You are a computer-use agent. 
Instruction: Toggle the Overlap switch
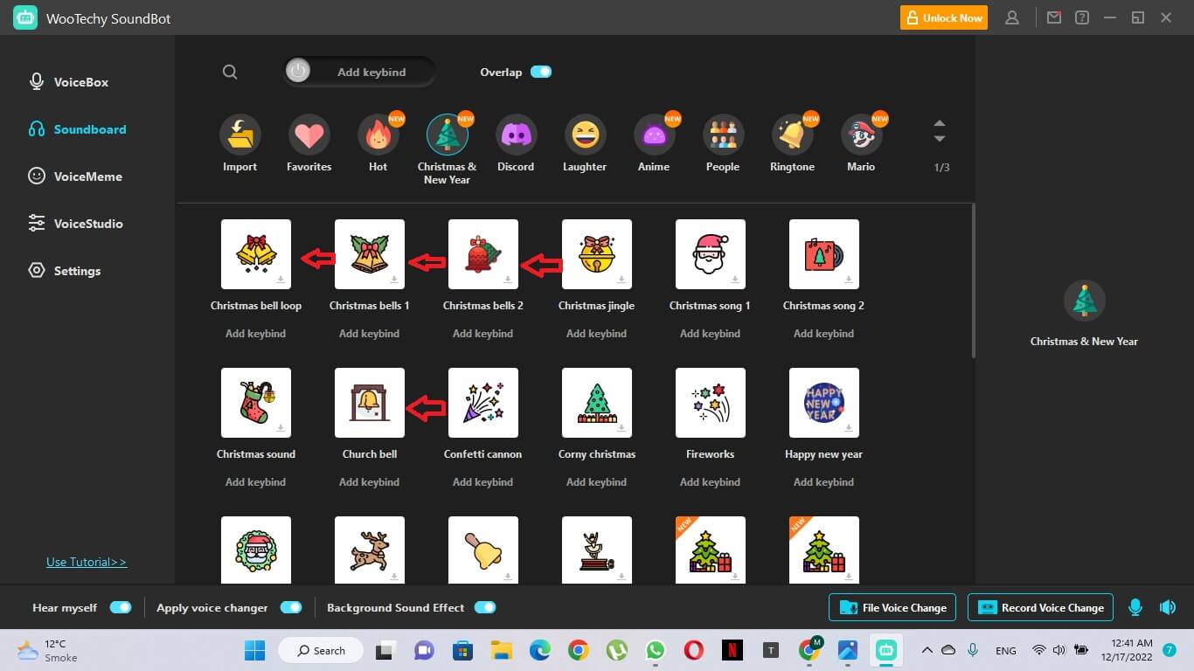click(541, 73)
